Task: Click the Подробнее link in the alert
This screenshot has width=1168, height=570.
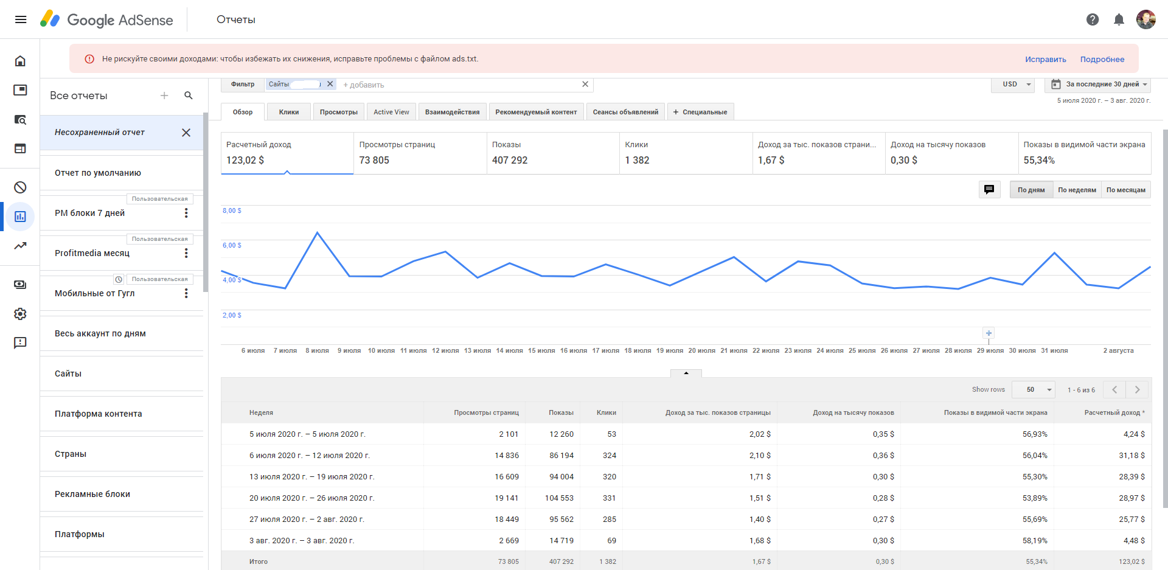Action: click(x=1102, y=60)
